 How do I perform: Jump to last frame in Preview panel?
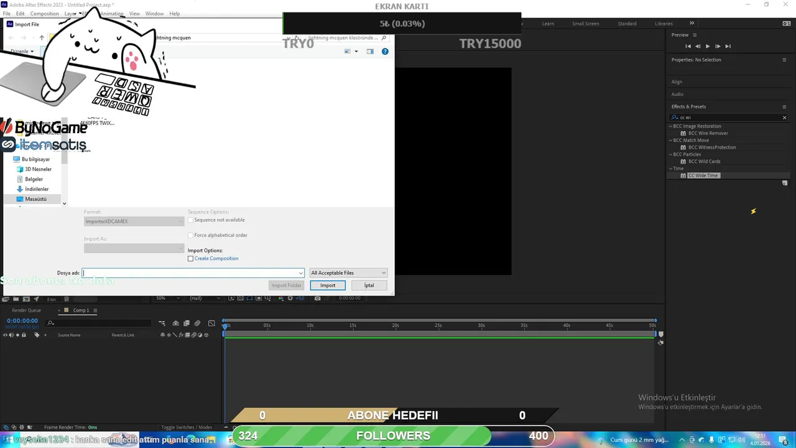coord(728,46)
